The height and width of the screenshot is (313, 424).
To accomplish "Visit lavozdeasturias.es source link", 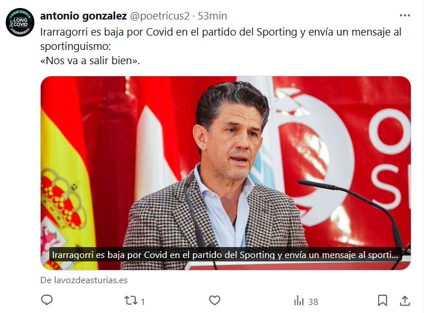I will 84,280.
